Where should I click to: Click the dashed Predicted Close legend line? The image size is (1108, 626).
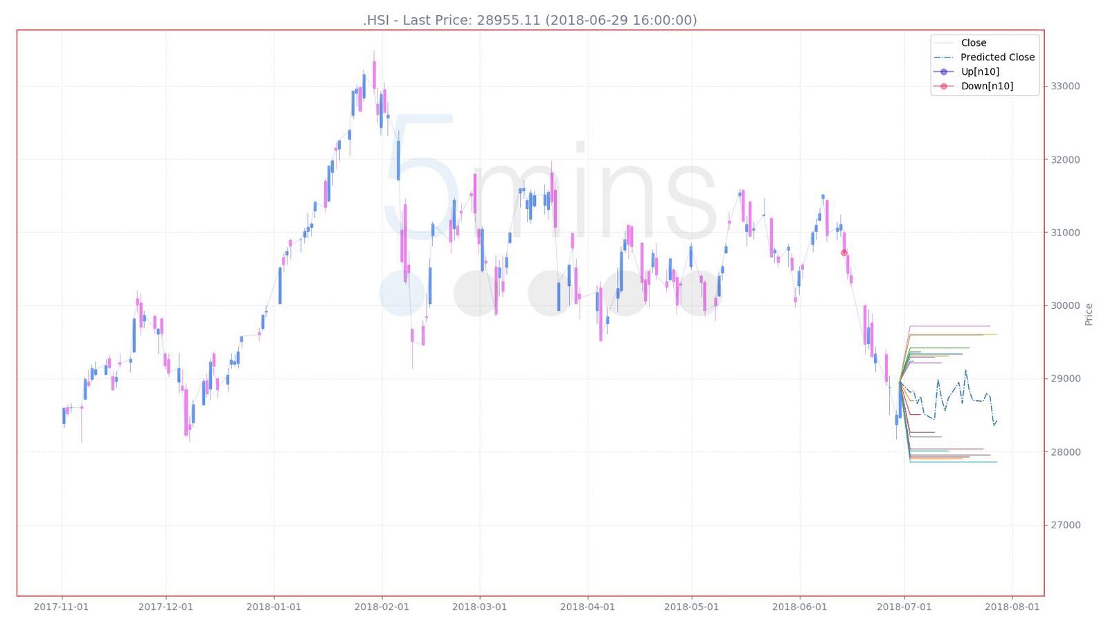943,57
